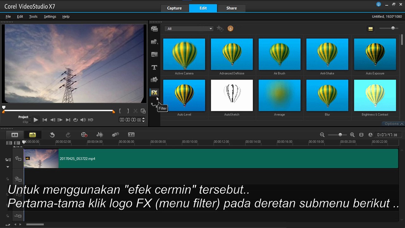This screenshot has height=228, width=405.
Task: Switch preview to Project mode
Action: coord(23,117)
